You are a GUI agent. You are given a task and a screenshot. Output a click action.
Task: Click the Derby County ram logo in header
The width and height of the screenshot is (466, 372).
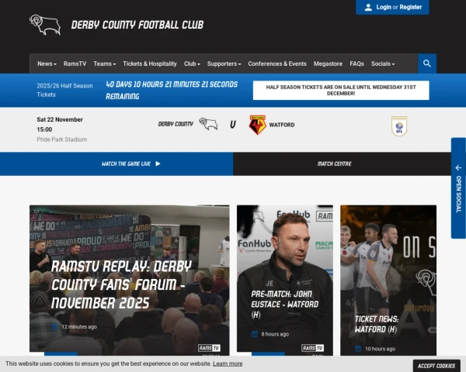click(45, 25)
